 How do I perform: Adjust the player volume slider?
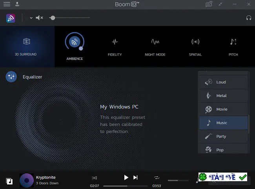point(178,180)
